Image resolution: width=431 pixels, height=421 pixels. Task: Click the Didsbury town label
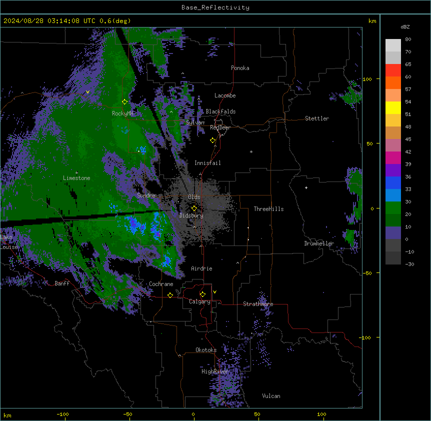click(x=191, y=215)
